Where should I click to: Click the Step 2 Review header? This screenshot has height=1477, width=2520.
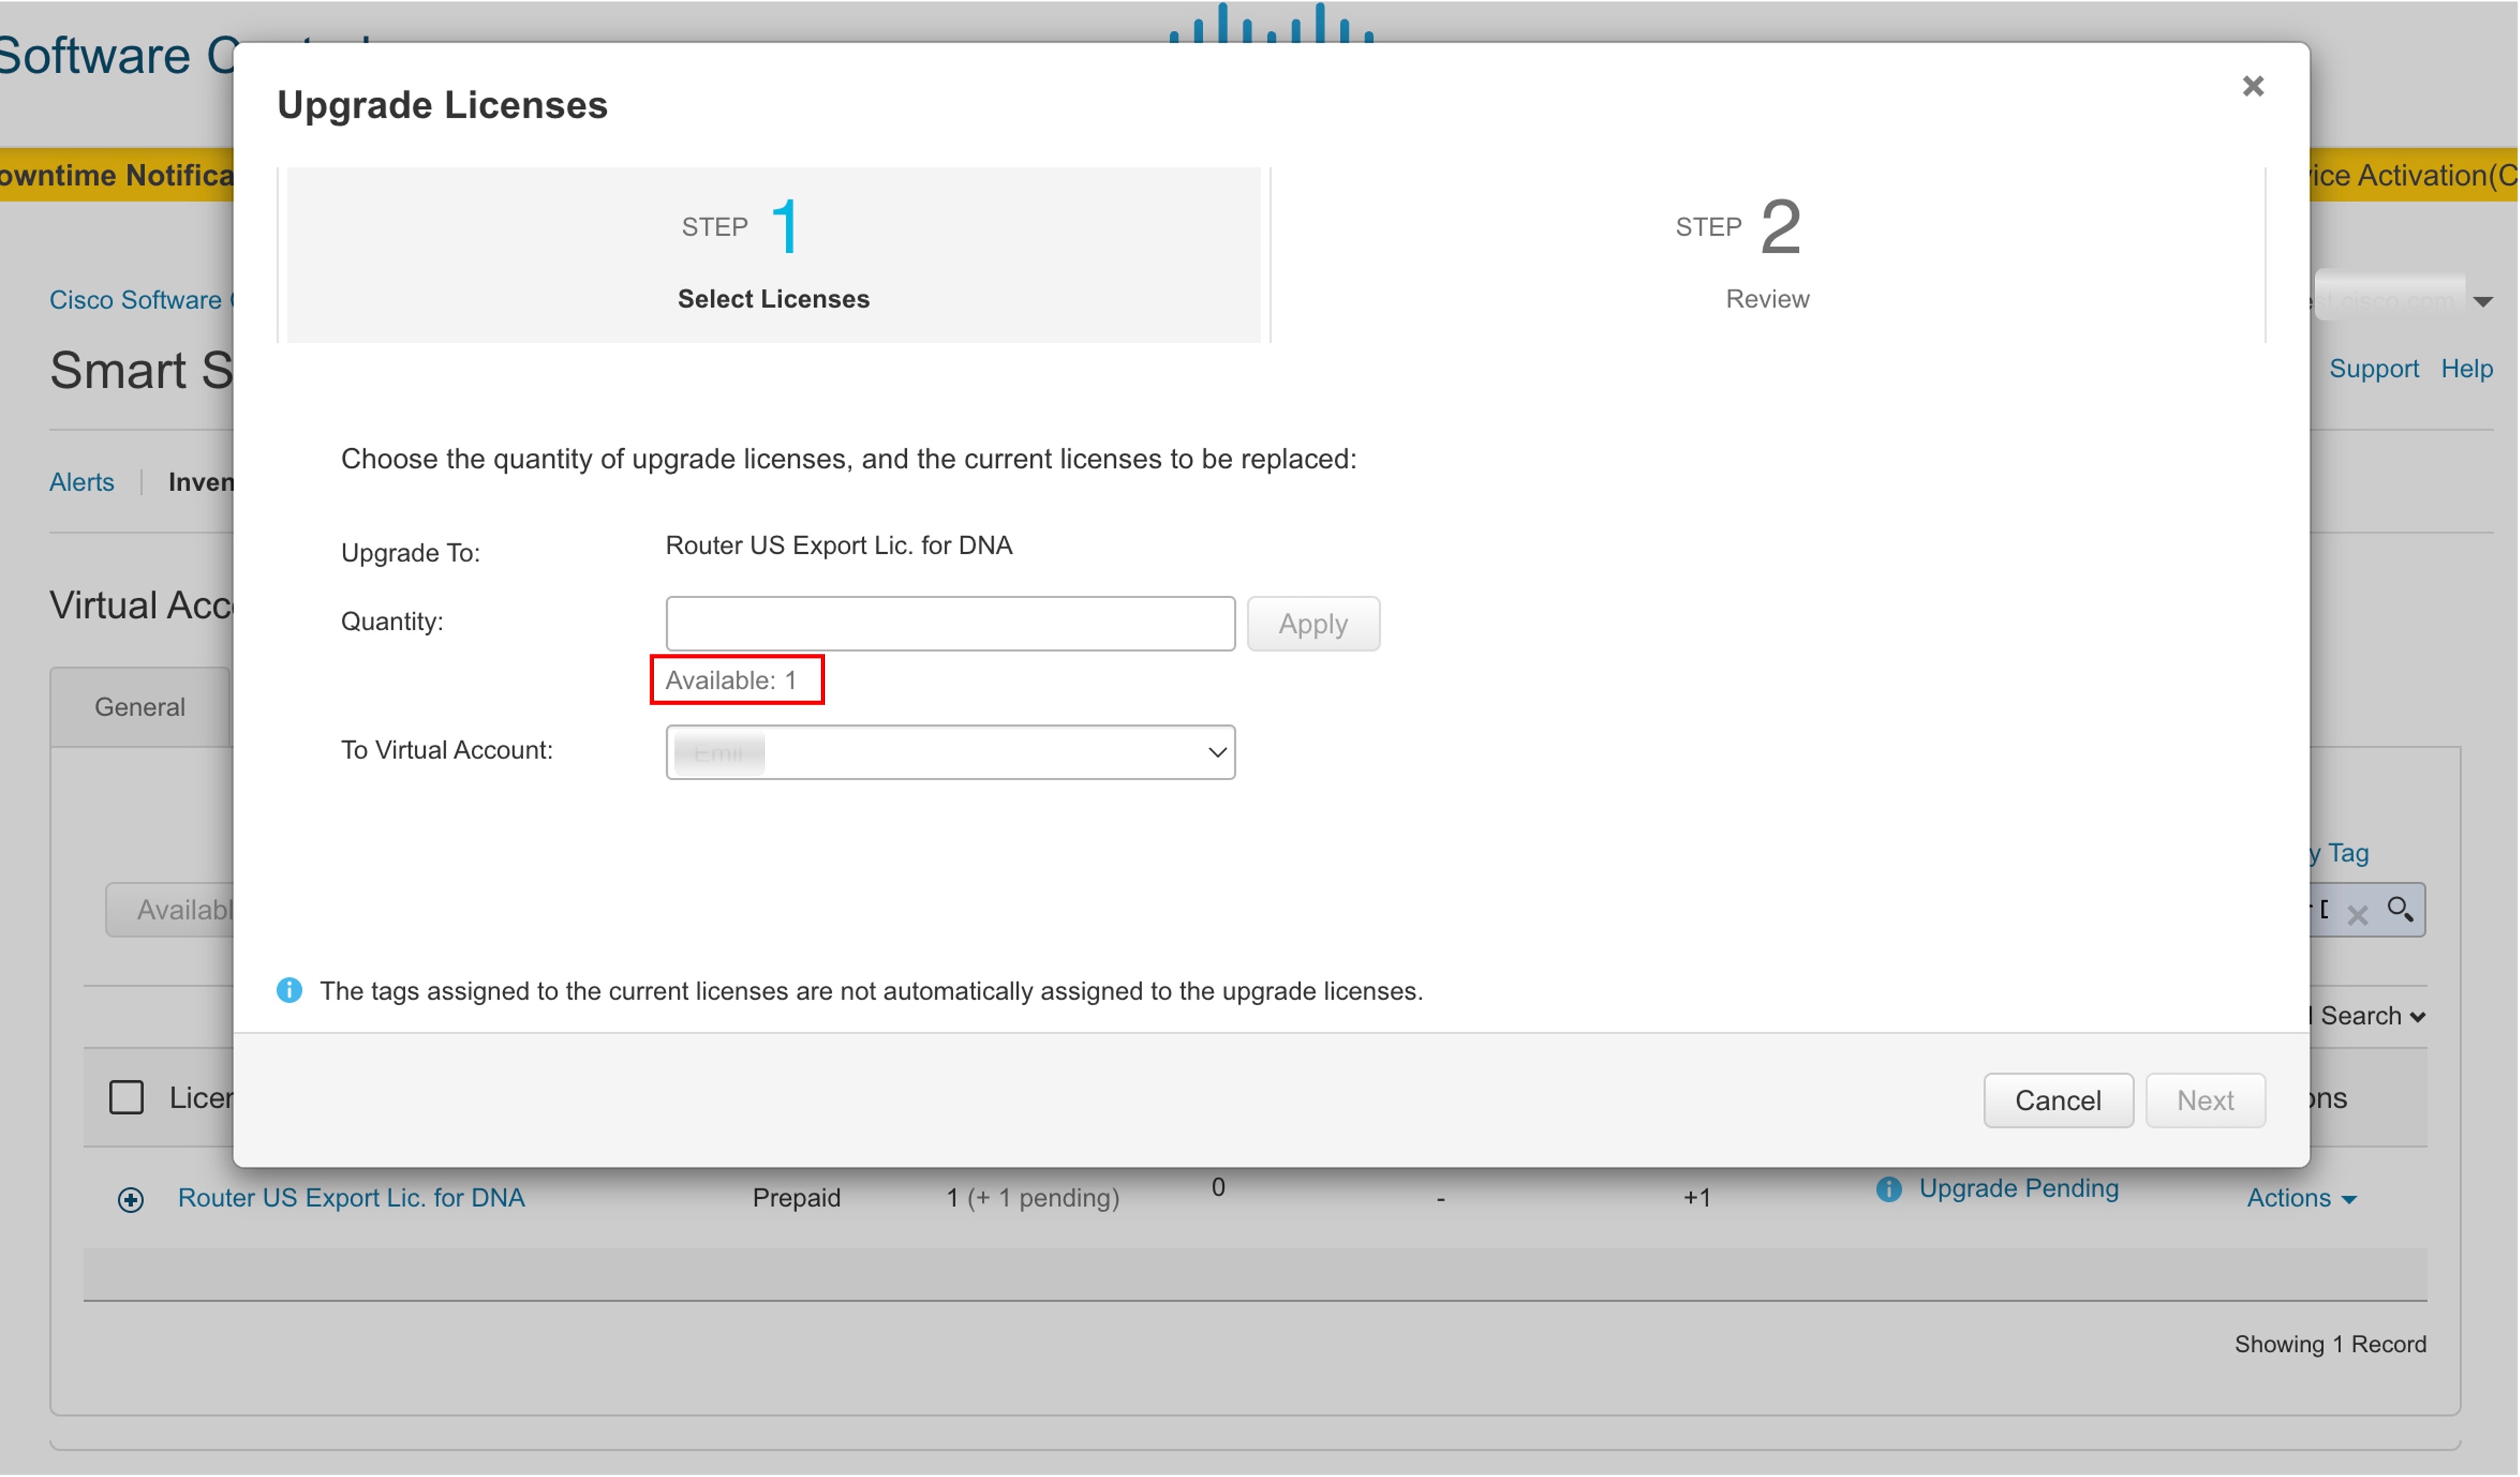click(x=1767, y=255)
